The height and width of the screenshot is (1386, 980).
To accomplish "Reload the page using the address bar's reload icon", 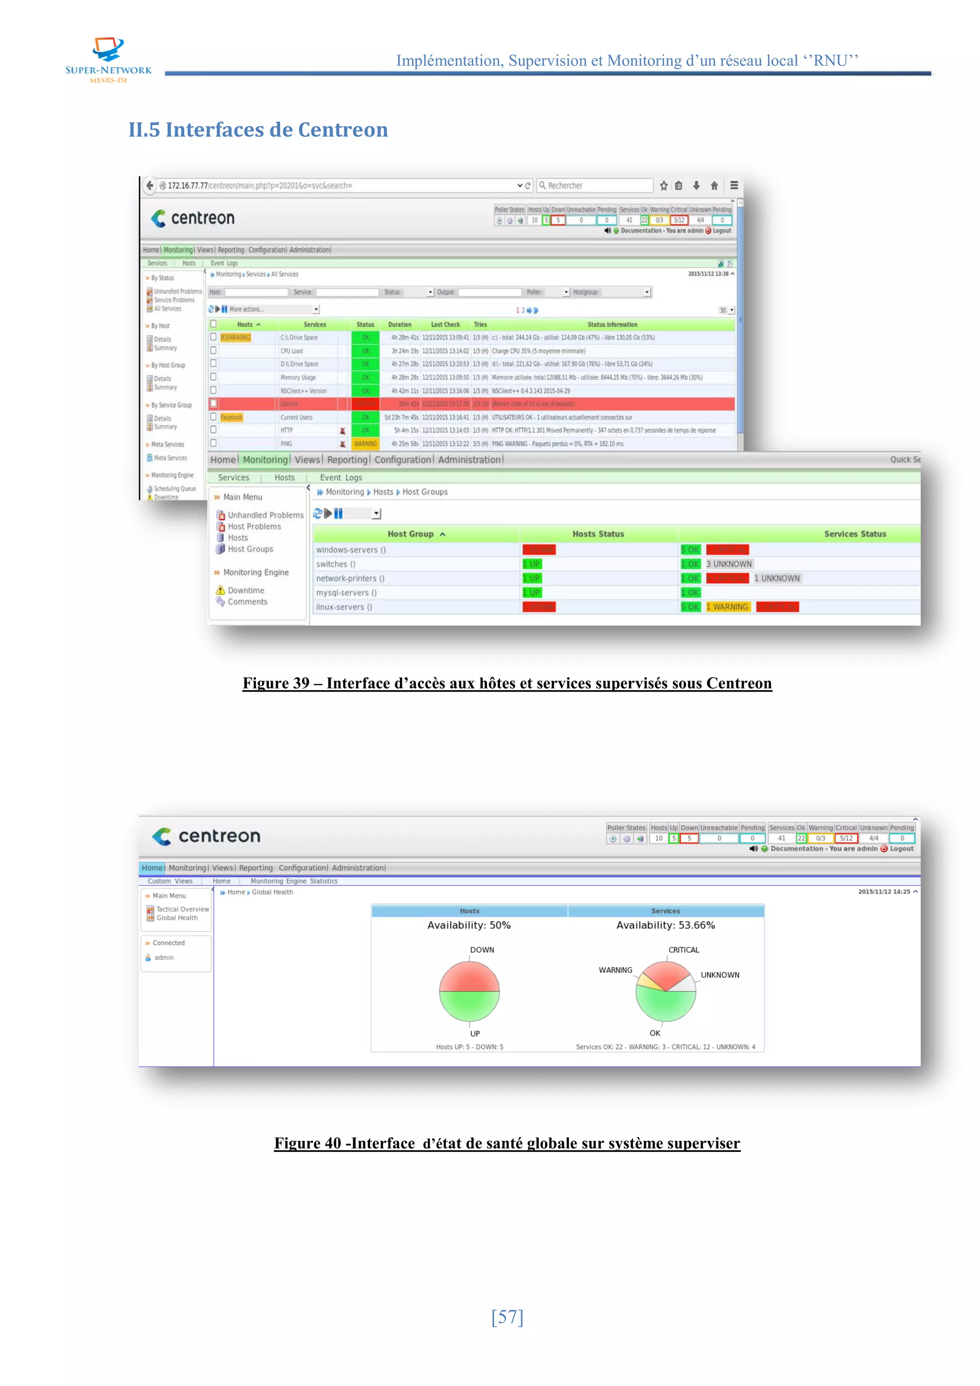I will point(528,185).
